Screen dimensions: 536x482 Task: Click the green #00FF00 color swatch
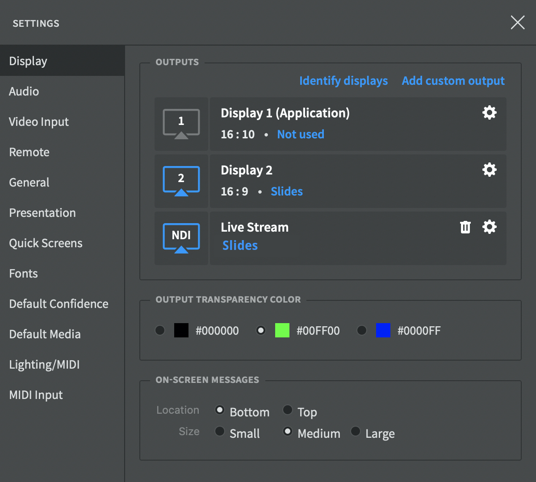pyautogui.click(x=282, y=330)
